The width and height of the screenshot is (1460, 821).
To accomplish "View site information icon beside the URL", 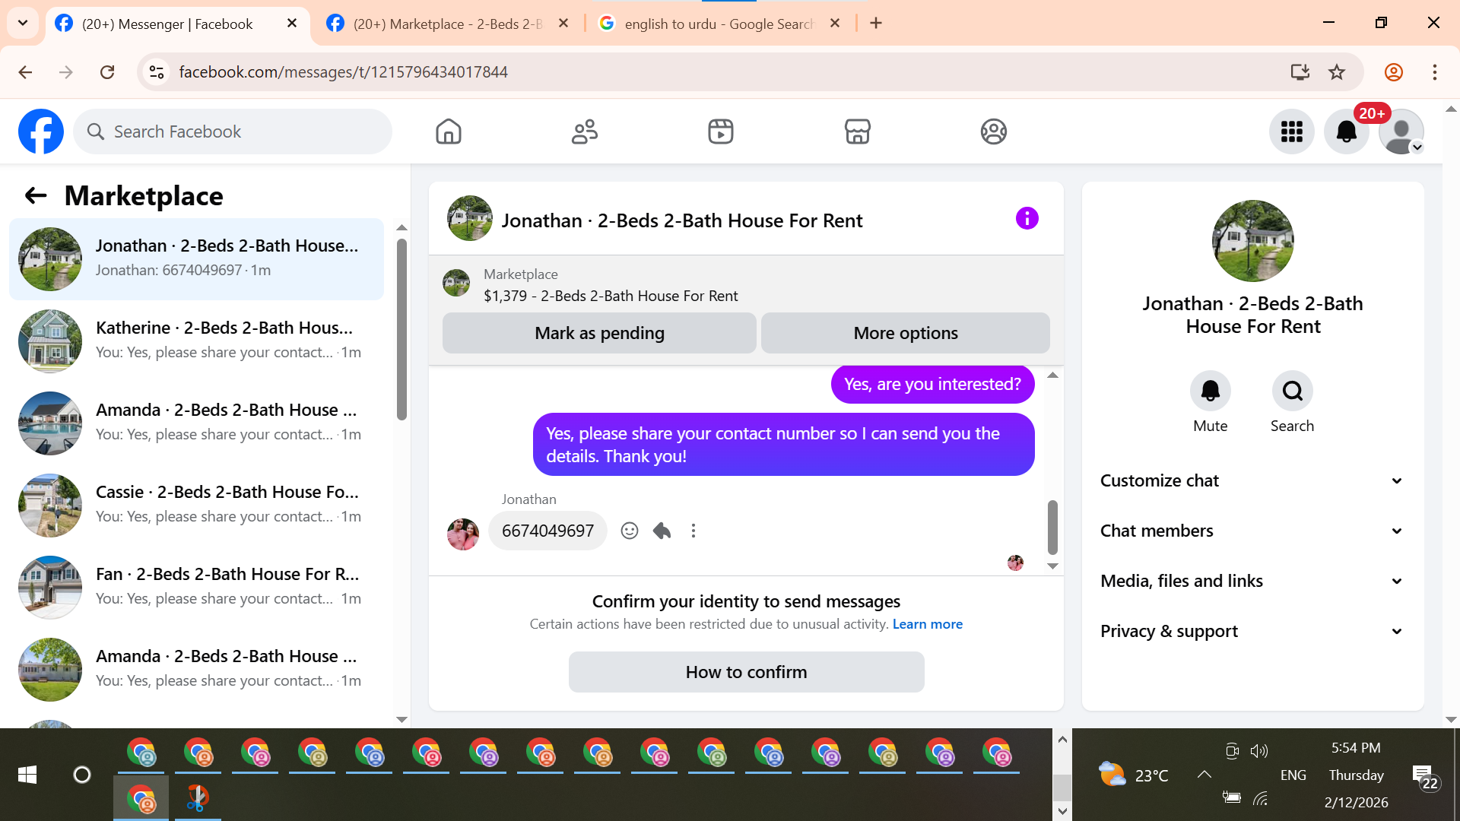I will 157,72.
